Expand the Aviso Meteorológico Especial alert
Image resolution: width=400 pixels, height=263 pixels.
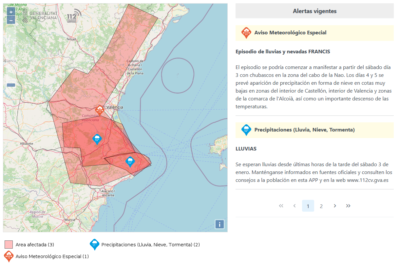click(290, 33)
